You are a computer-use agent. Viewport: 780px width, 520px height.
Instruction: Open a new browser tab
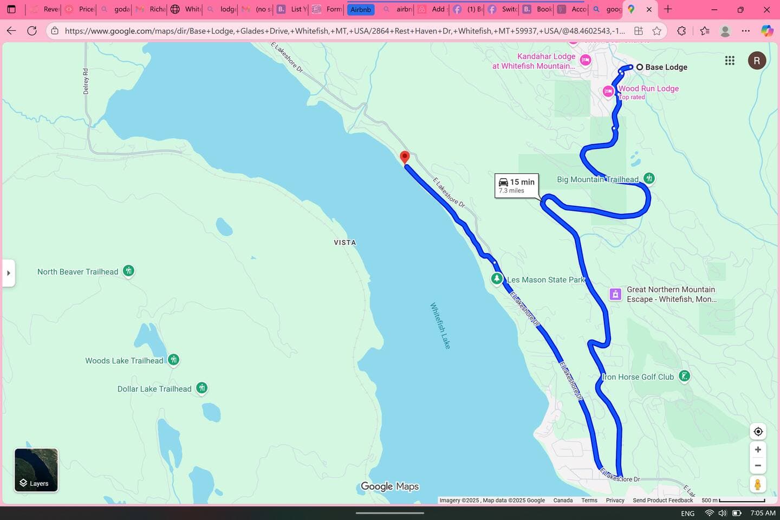point(668,9)
